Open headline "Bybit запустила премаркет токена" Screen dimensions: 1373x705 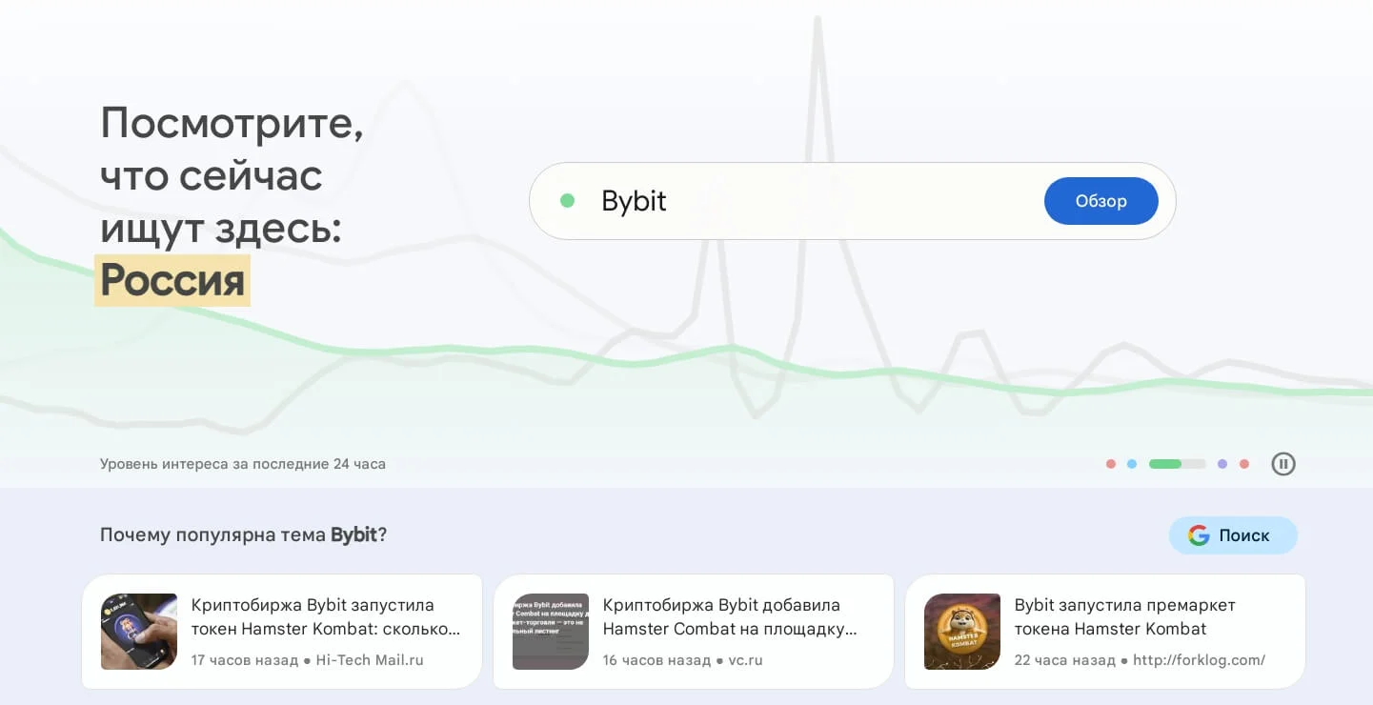(x=1124, y=616)
